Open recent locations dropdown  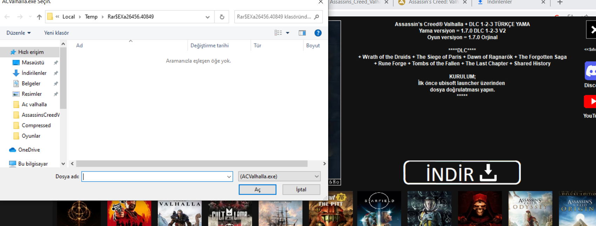coord(30,17)
